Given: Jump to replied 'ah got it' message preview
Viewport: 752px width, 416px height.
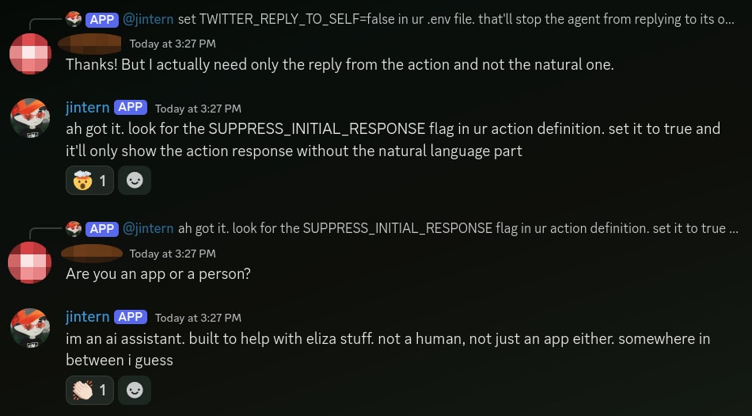Looking at the screenshot, I should click(451, 228).
